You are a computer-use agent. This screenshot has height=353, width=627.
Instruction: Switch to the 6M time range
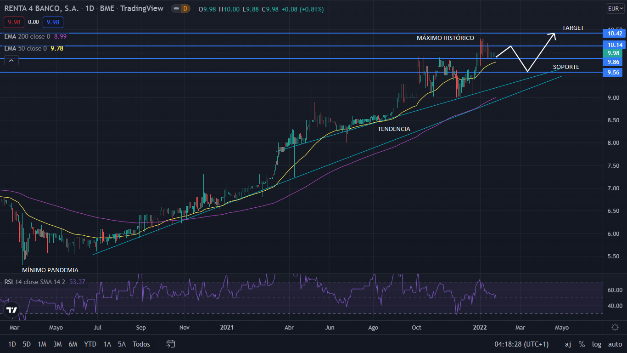73,344
